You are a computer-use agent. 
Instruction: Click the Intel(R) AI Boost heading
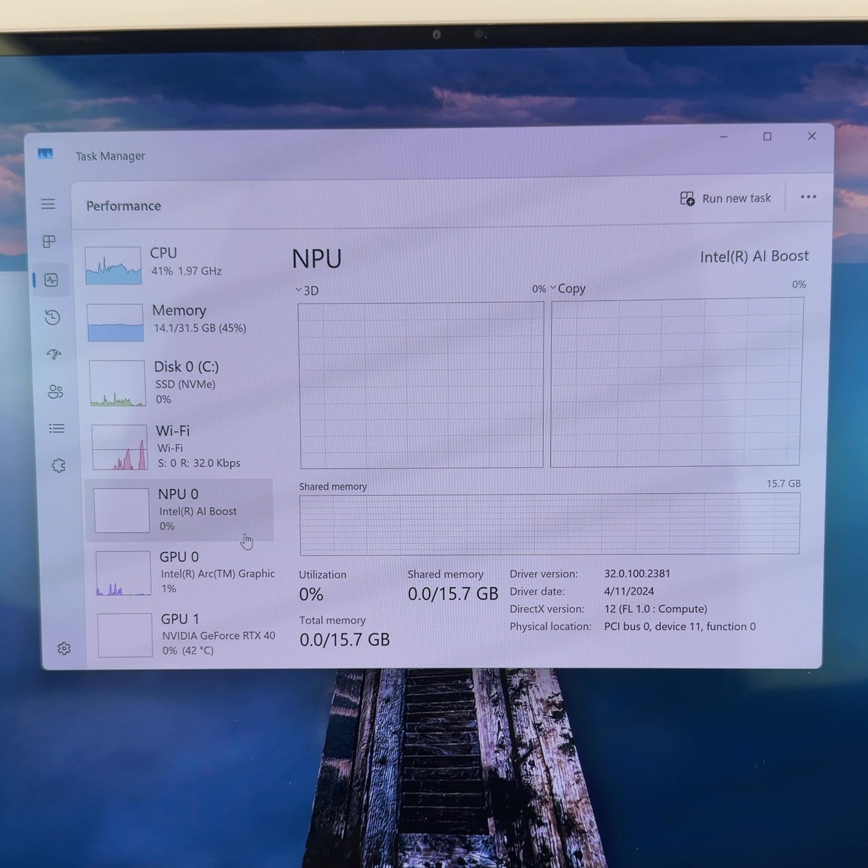coord(754,256)
